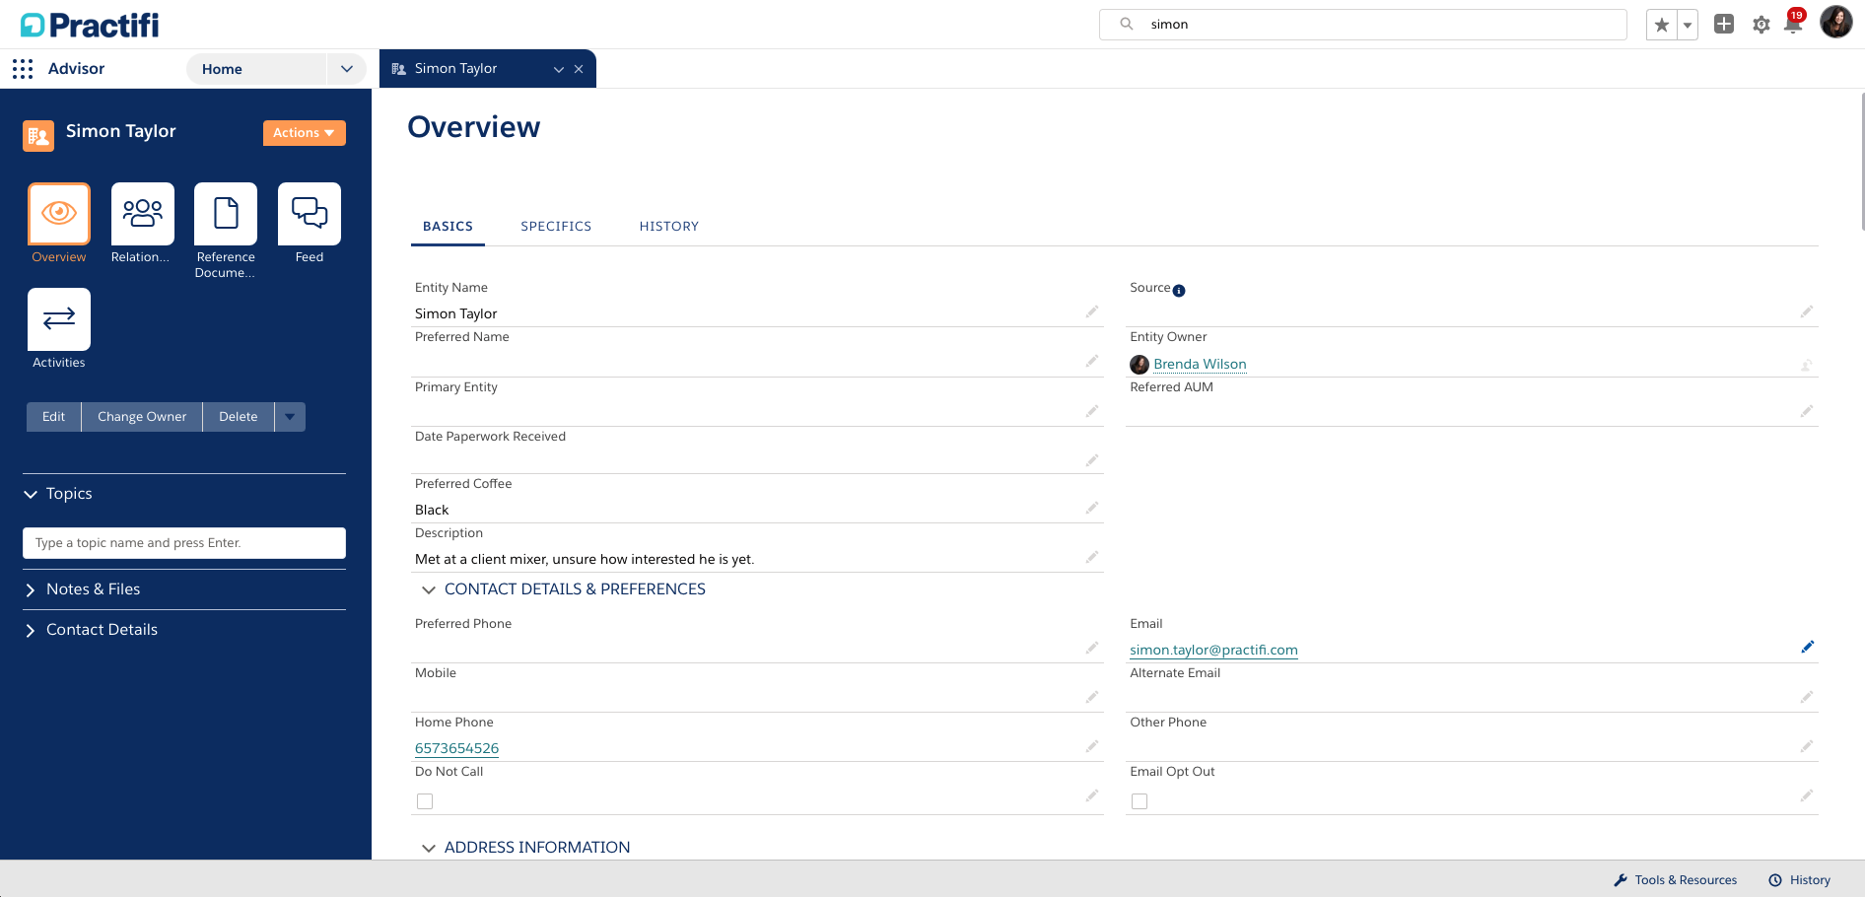This screenshot has height=897, width=1865.
Task: Collapse the Topics section
Action: coord(31,494)
